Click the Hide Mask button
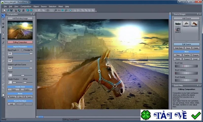This screenshot has height=122, width=203. coord(179,48)
